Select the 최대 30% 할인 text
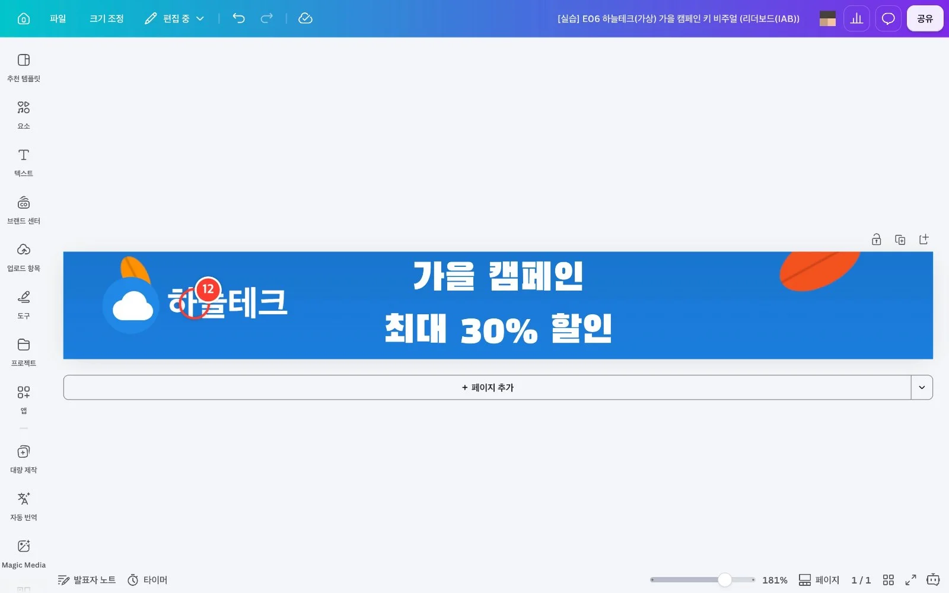 498,329
